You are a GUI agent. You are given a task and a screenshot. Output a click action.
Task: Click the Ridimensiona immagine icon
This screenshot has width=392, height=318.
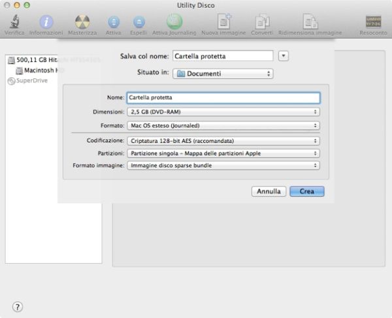pyautogui.click(x=310, y=22)
